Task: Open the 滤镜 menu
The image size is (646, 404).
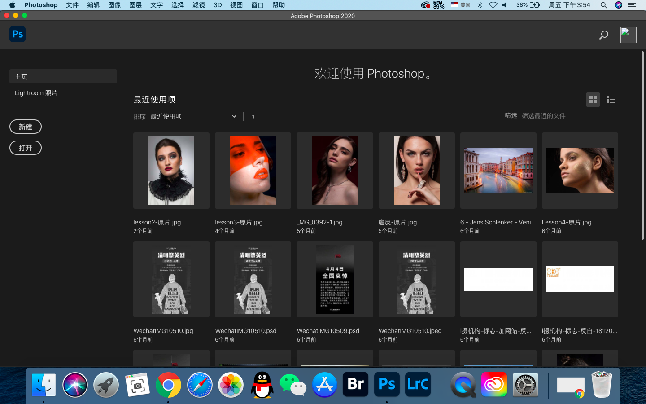Action: coord(199,5)
